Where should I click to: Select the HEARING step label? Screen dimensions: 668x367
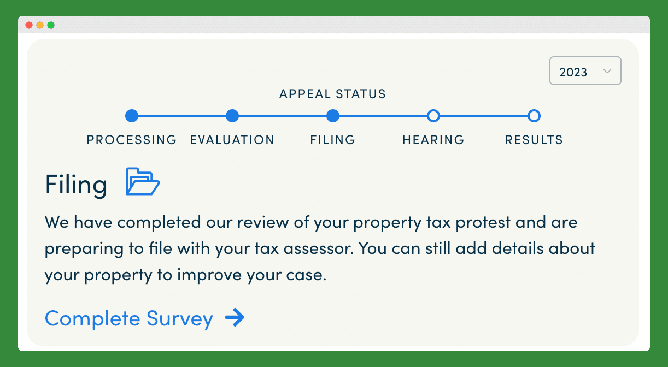click(433, 140)
